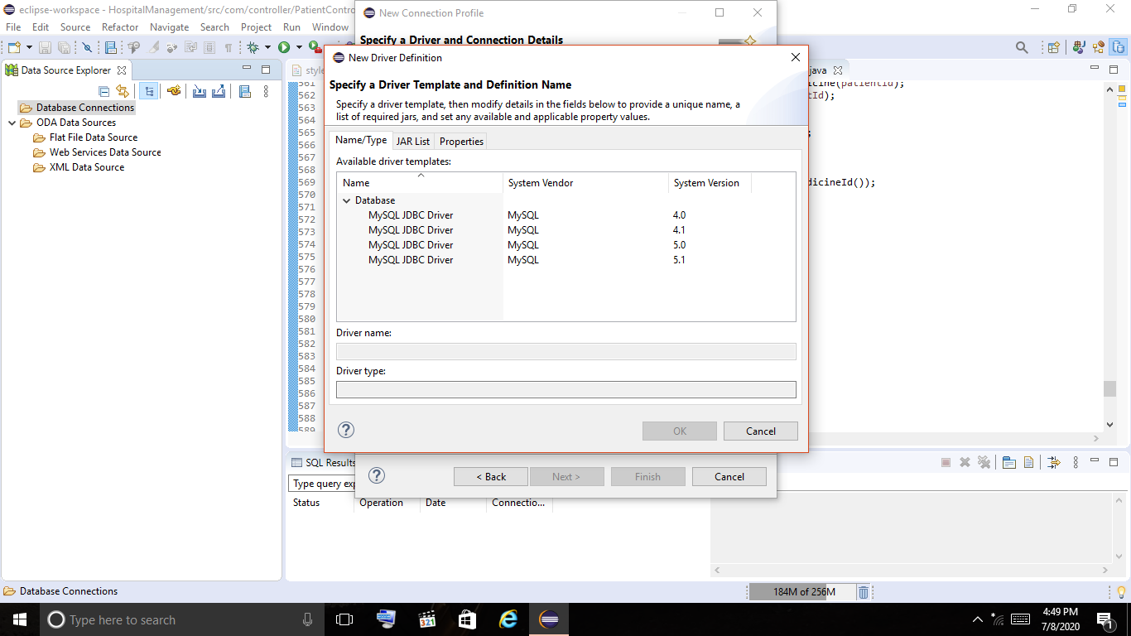Click Collapse All in Data Source Explorer
Image resolution: width=1131 pixels, height=636 pixels.
click(x=103, y=91)
